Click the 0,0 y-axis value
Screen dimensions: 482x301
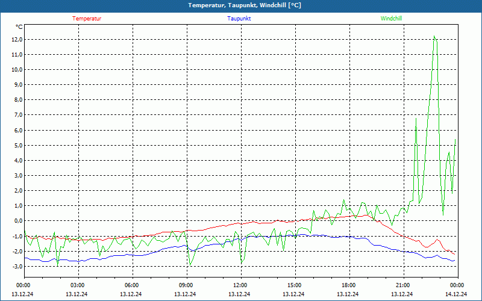pyautogui.click(x=18, y=221)
